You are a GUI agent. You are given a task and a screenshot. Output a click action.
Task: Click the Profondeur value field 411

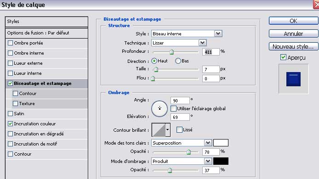(x=211, y=52)
